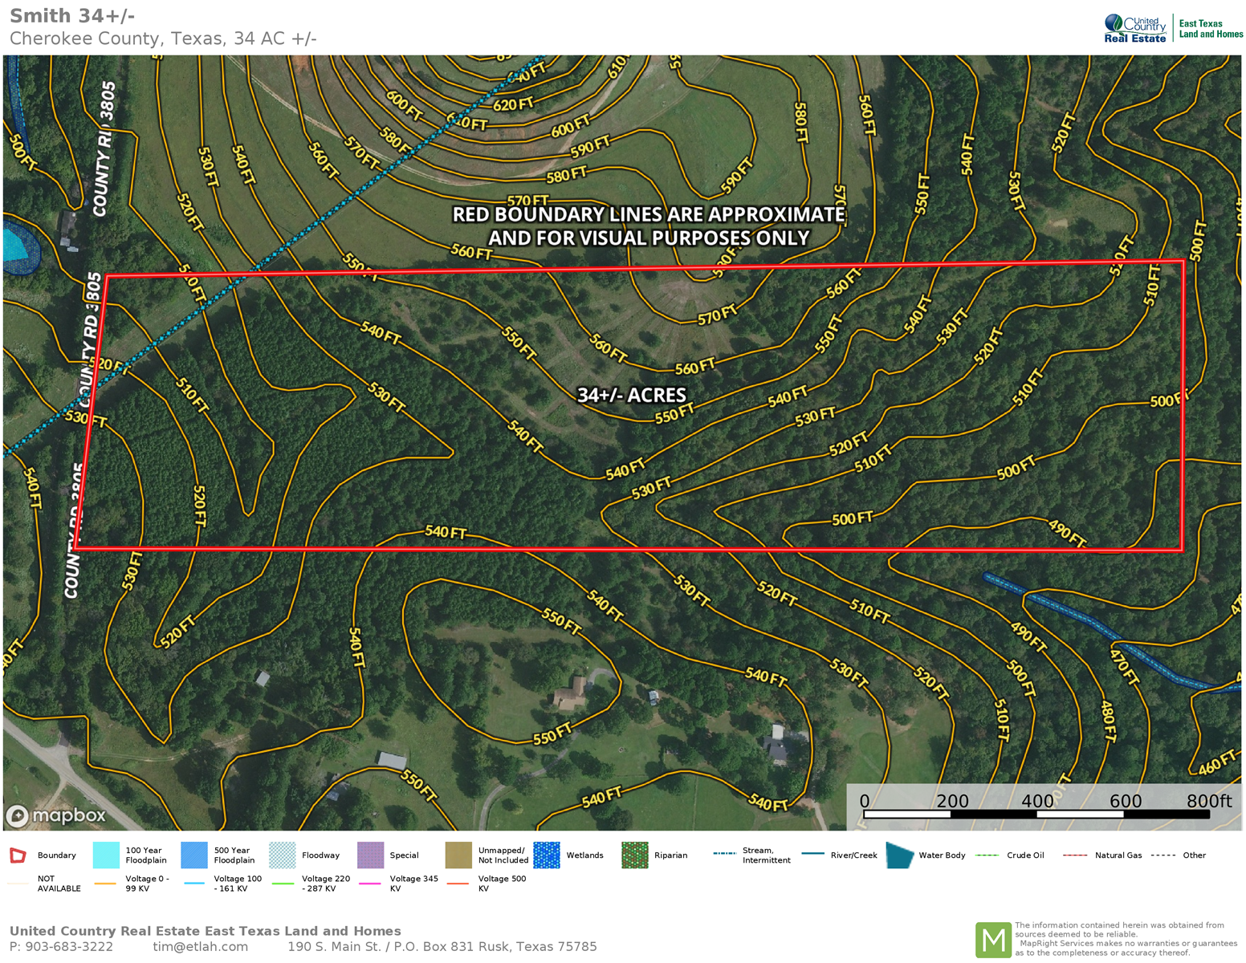This screenshot has height=963, width=1246.
Task: Click the 34+/- ACRES label on map
Action: (x=632, y=395)
